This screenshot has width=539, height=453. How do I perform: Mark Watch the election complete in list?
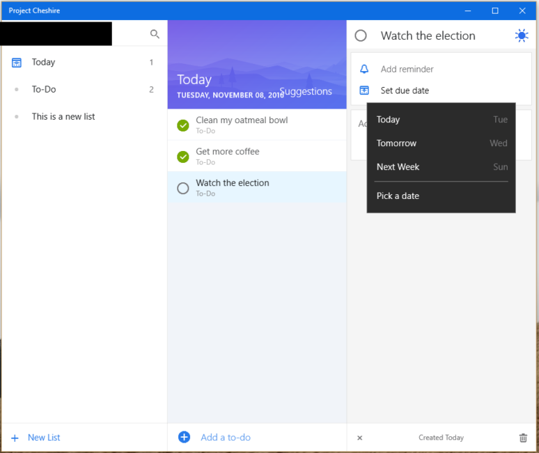(x=183, y=188)
